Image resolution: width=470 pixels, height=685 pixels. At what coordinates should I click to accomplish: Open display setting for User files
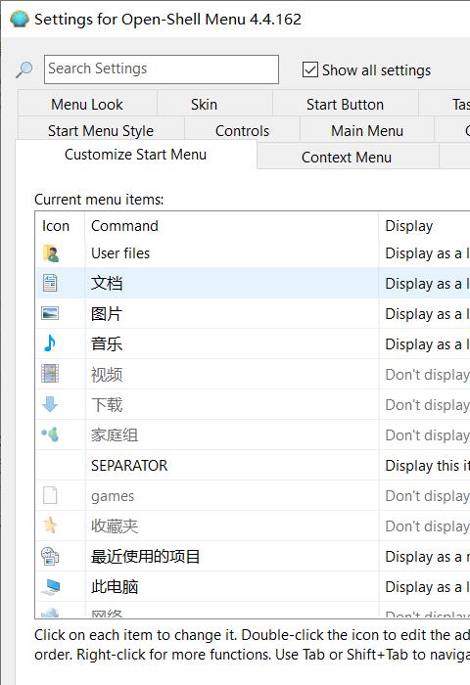click(427, 253)
